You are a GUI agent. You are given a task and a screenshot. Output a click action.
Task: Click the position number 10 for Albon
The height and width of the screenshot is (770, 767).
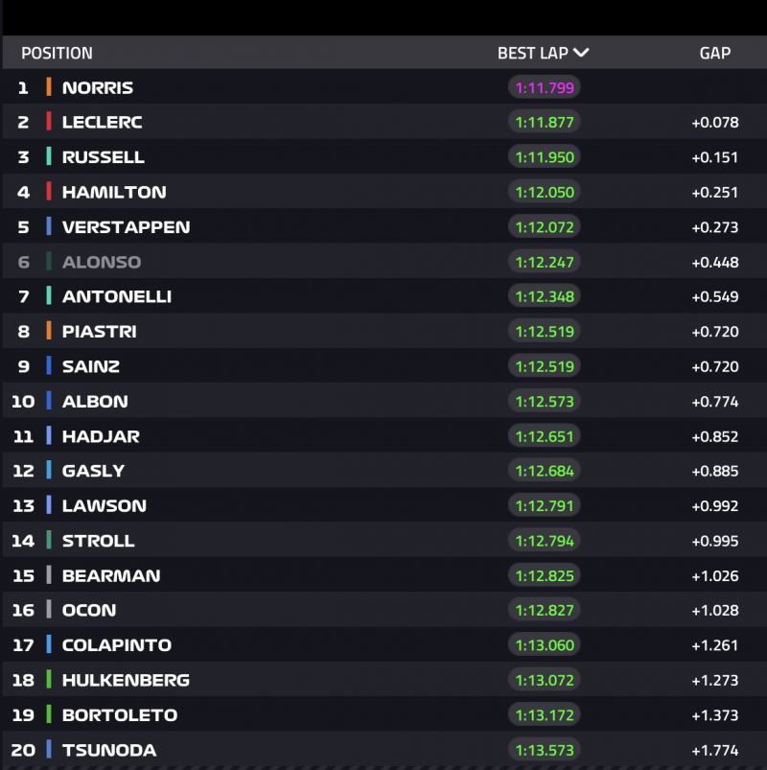point(23,401)
